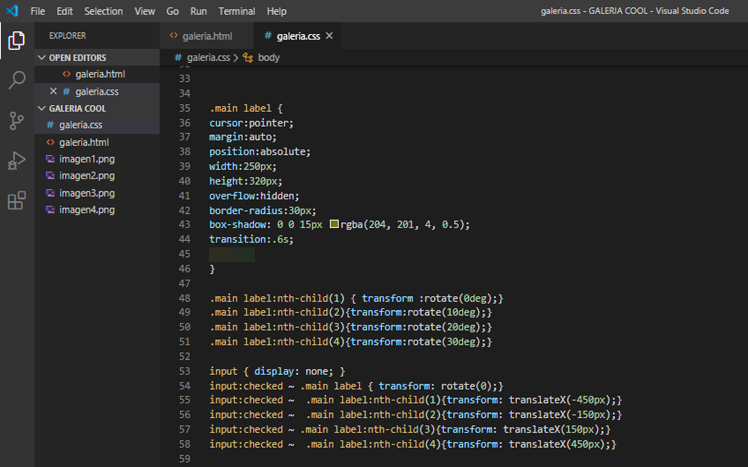Screen dimensions: 748x467
Task: Open the rgba color swatch on line 43
Action: click(x=333, y=224)
